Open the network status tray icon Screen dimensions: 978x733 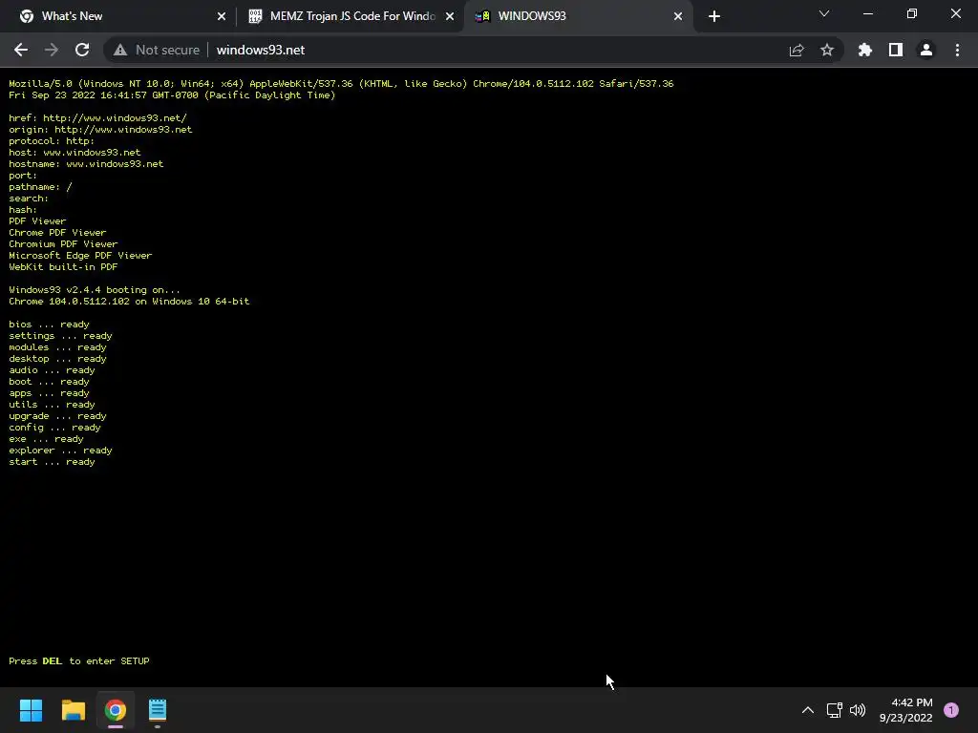[834, 710]
